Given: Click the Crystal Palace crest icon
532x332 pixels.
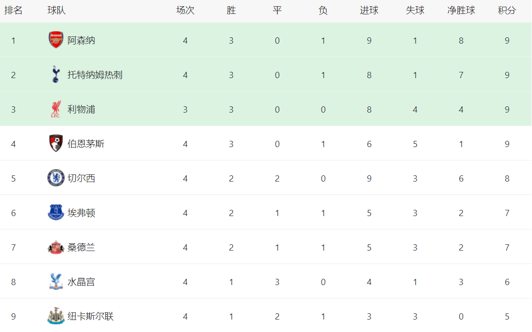Looking at the screenshot, I should click(x=56, y=282).
